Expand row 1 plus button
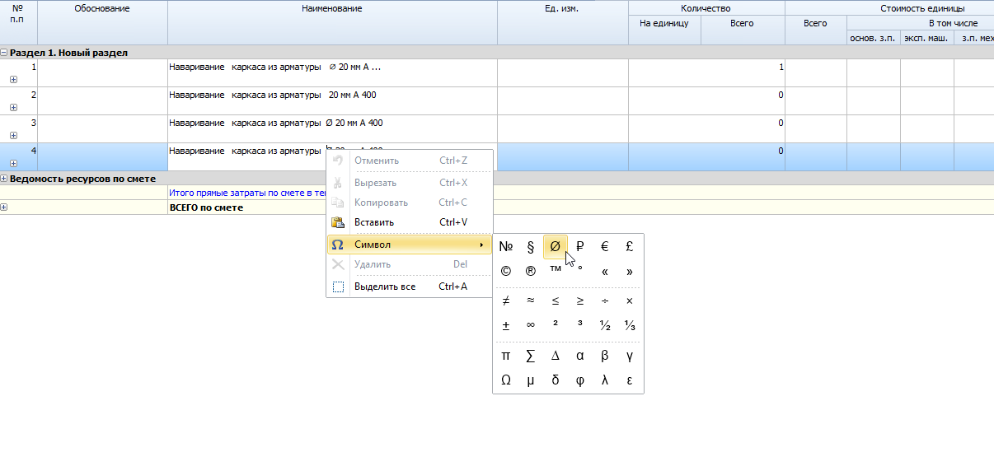994x466 pixels. (13, 80)
